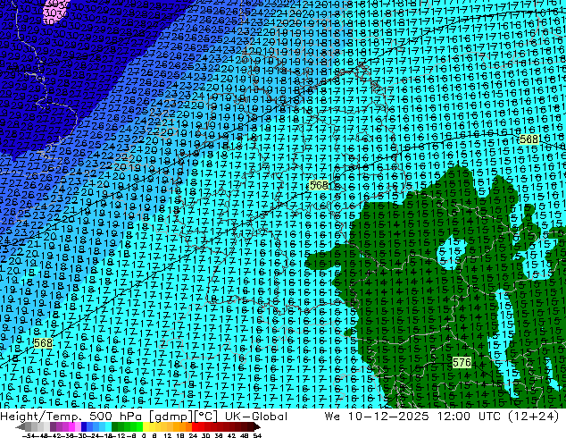Click the dark maroon right arrow of legend
Image resolution: width=566 pixels, height=438 pixels.
(257, 426)
